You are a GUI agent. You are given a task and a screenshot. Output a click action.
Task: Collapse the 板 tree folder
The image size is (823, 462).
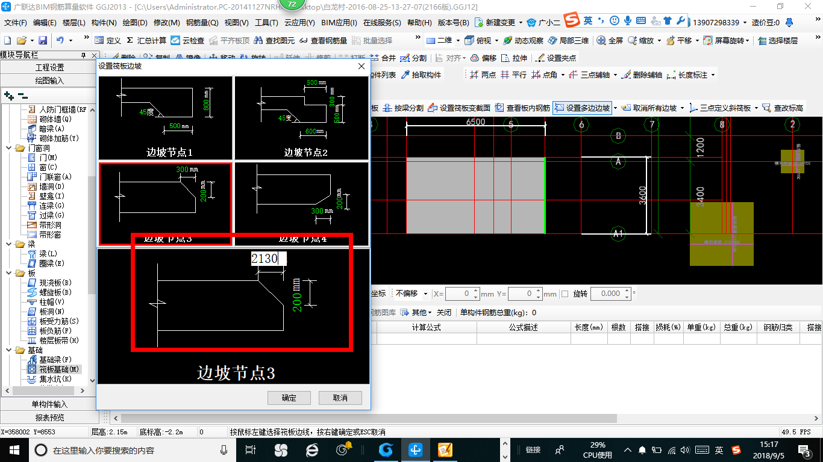[x=10, y=273]
